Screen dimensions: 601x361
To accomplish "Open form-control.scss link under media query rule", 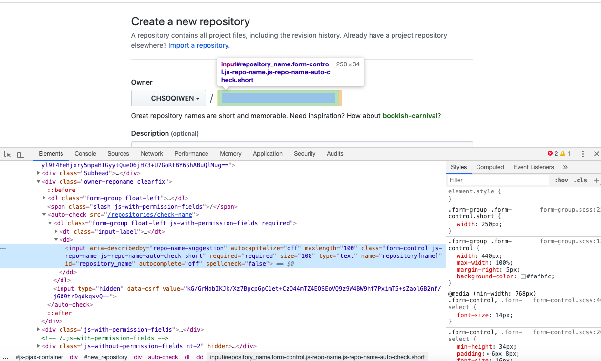I will coord(567,301).
